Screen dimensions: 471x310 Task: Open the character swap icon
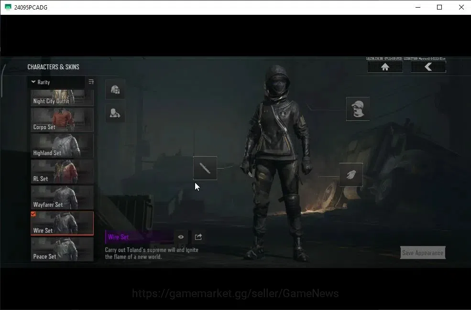[x=115, y=113]
